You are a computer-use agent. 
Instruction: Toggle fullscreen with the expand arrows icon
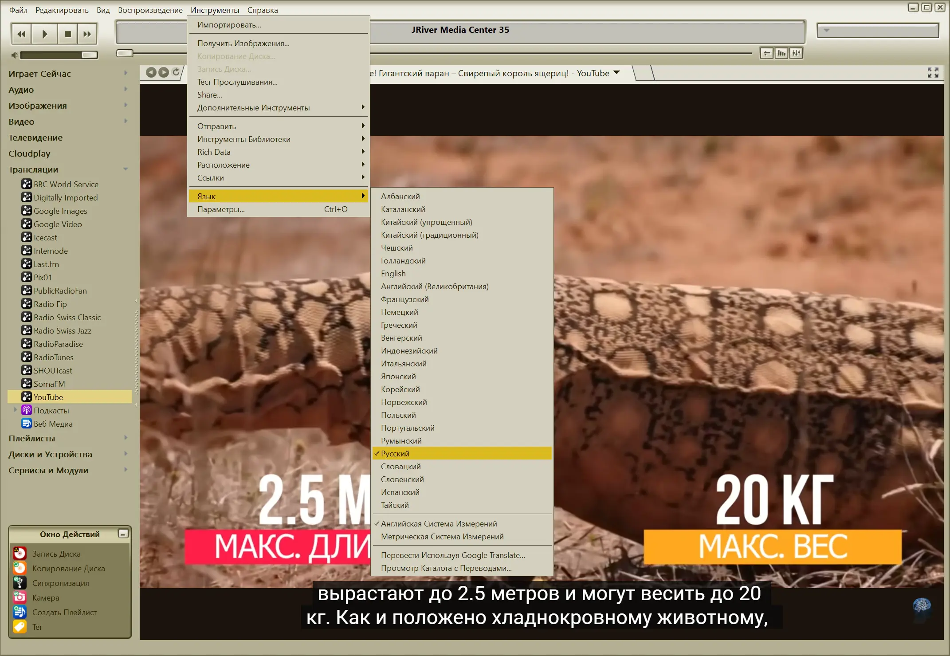933,73
